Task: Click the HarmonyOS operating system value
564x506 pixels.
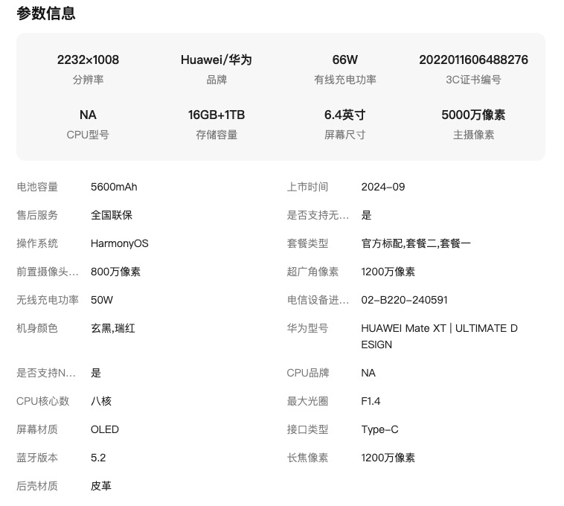Action: point(119,243)
